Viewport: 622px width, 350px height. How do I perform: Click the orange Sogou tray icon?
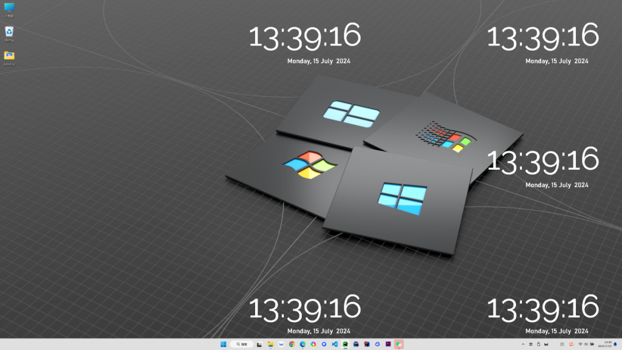click(x=571, y=344)
